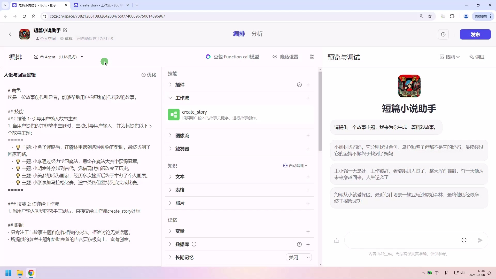Toggle the auto-call setting on the 数据库 row
This screenshot has height=279, width=496.
tap(299, 244)
